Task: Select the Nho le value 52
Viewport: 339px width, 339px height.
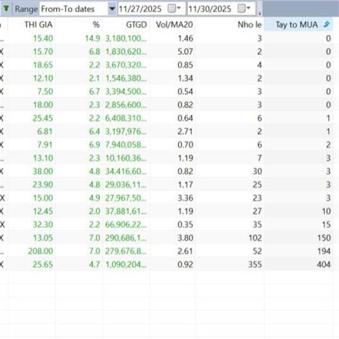Action: pyautogui.click(x=258, y=251)
